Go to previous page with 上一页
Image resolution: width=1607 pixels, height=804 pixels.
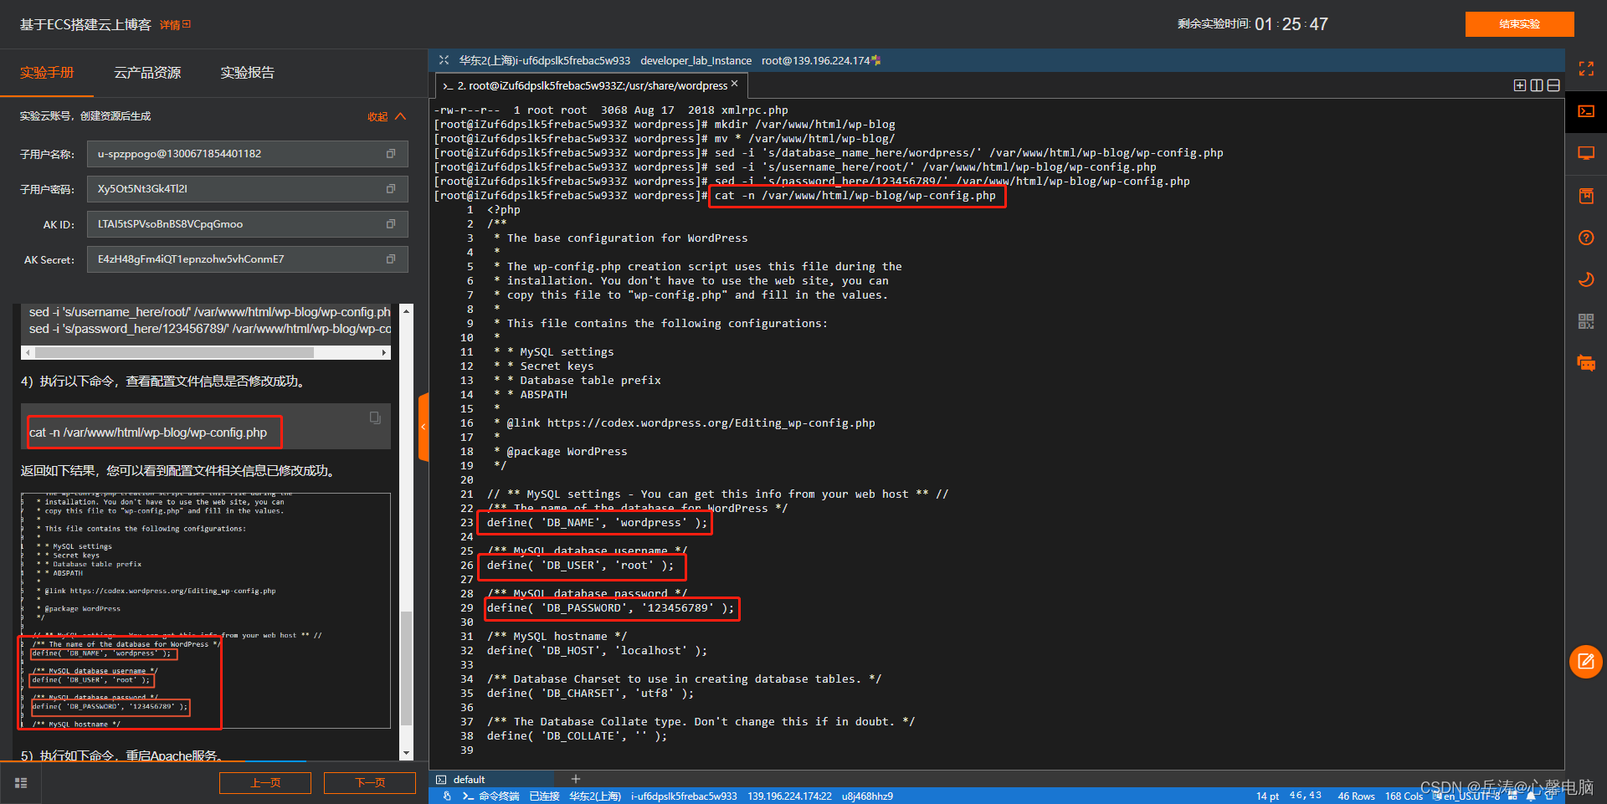265,783
